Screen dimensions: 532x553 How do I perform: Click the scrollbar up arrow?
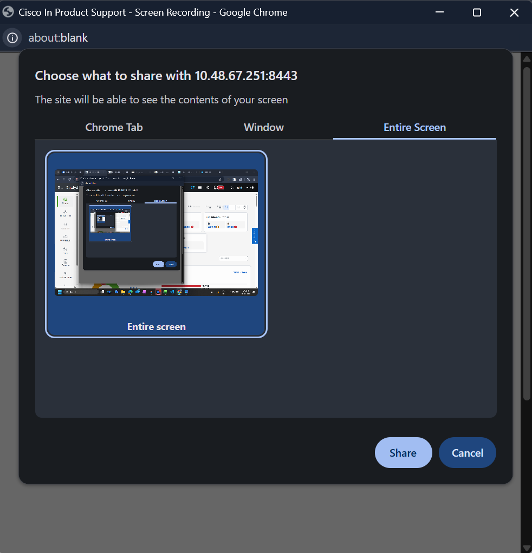point(525,58)
